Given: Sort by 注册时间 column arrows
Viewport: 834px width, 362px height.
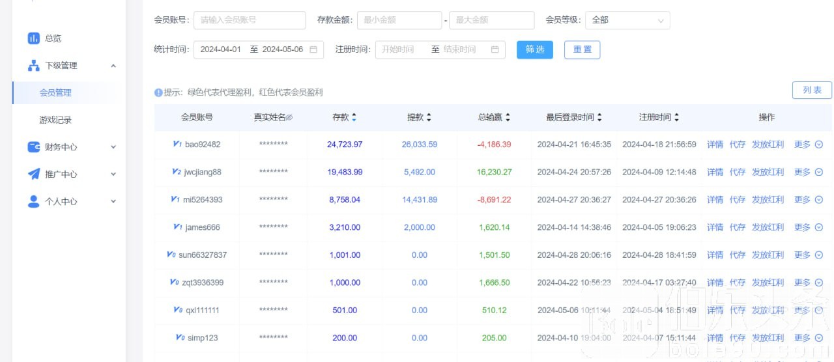Looking at the screenshot, I should (x=676, y=118).
